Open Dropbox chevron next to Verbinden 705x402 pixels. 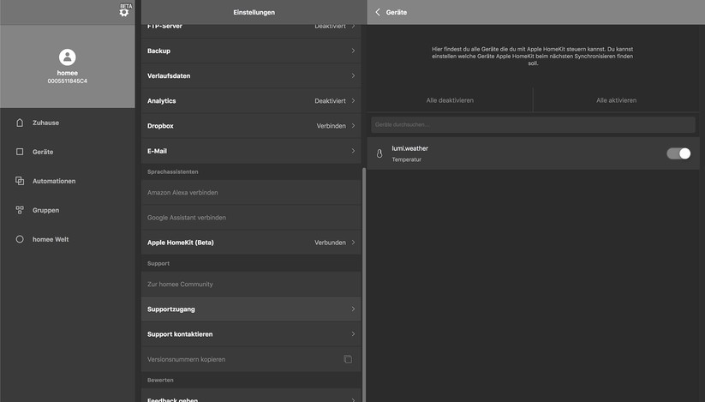pyautogui.click(x=354, y=125)
